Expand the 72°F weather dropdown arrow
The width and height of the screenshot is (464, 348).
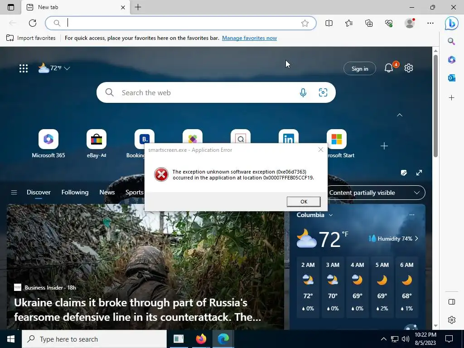pyautogui.click(x=67, y=68)
